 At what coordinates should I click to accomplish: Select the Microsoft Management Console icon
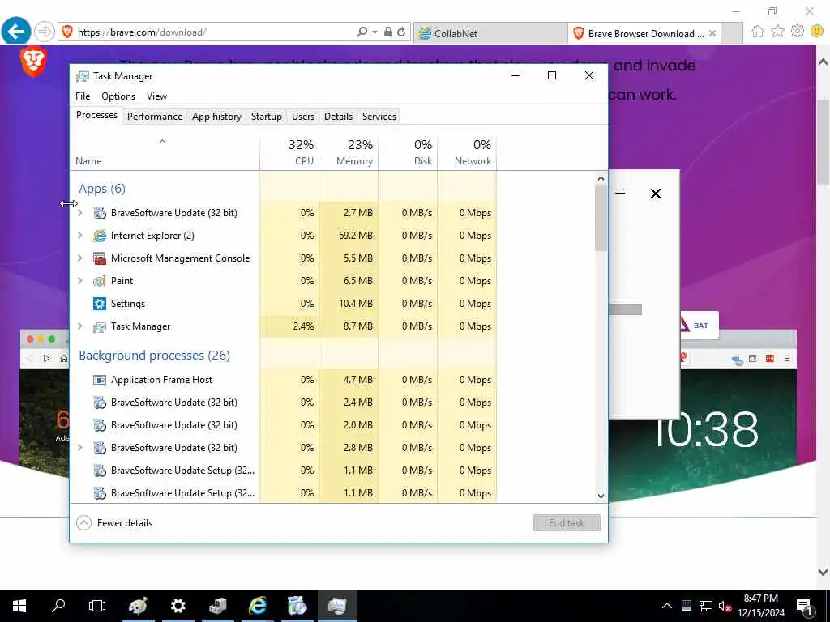pyautogui.click(x=100, y=258)
